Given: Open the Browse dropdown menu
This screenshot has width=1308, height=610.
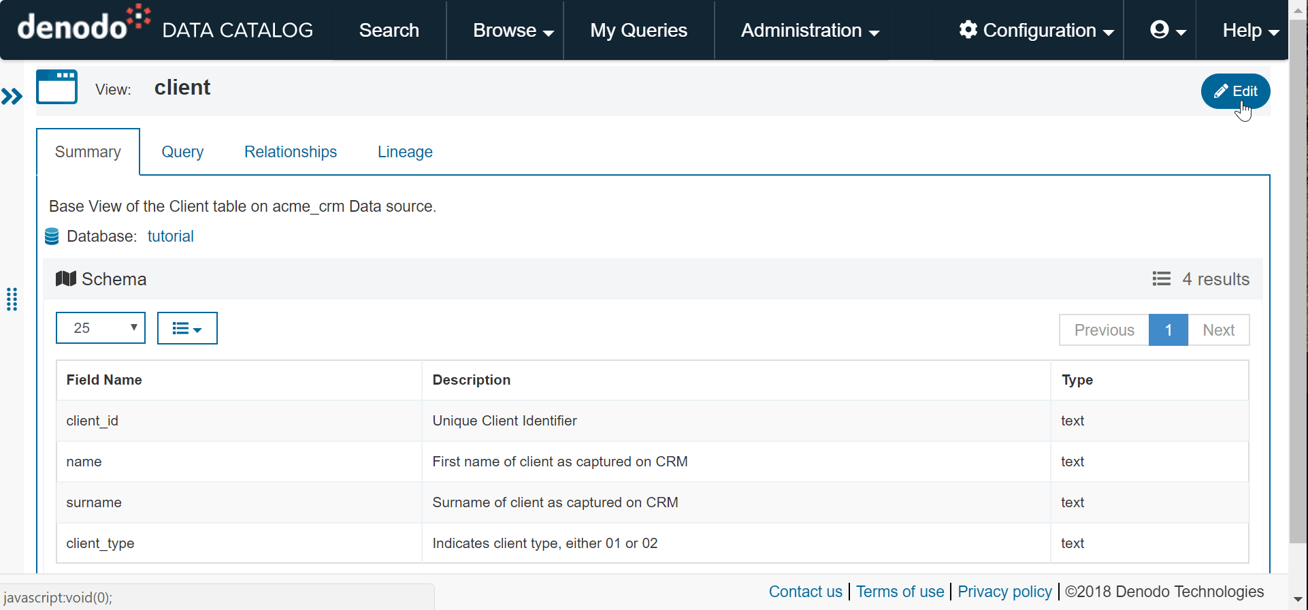Looking at the screenshot, I should pyautogui.click(x=513, y=30).
